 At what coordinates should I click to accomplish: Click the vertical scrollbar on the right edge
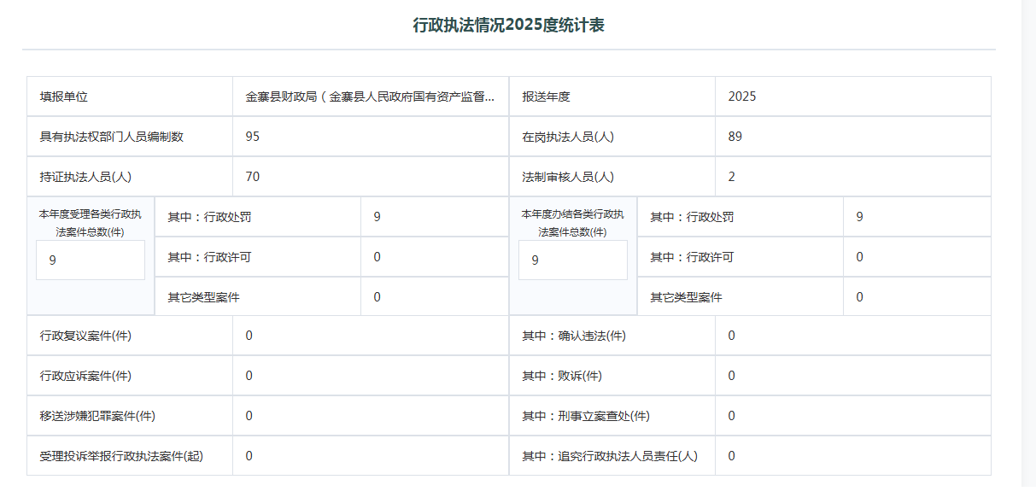click(1028, 243)
